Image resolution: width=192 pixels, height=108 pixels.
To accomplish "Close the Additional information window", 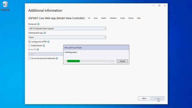I will pos(165,5).
